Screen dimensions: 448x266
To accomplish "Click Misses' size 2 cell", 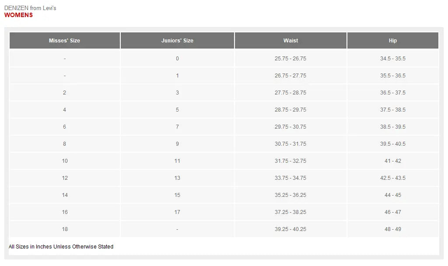I will pos(64,93).
